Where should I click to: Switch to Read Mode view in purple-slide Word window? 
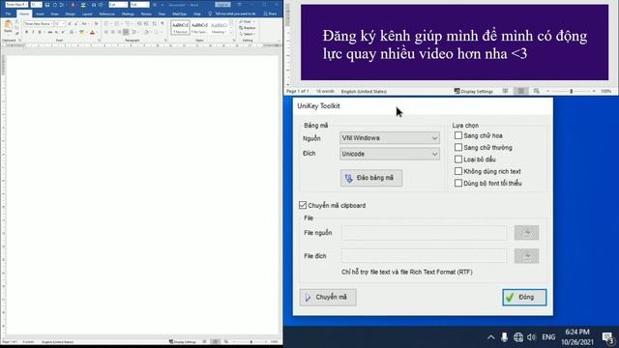coord(505,91)
